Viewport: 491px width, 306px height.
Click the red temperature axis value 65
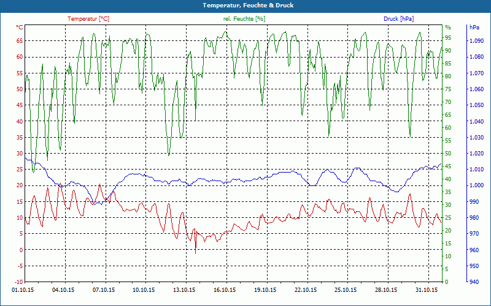tap(20, 41)
